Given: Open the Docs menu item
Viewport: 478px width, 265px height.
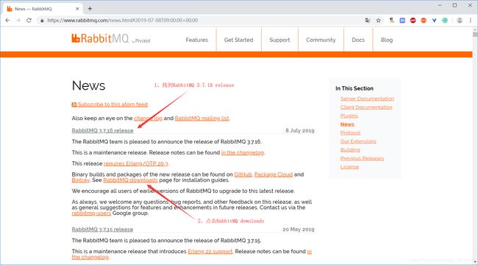Looking at the screenshot, I should [358, 40].
